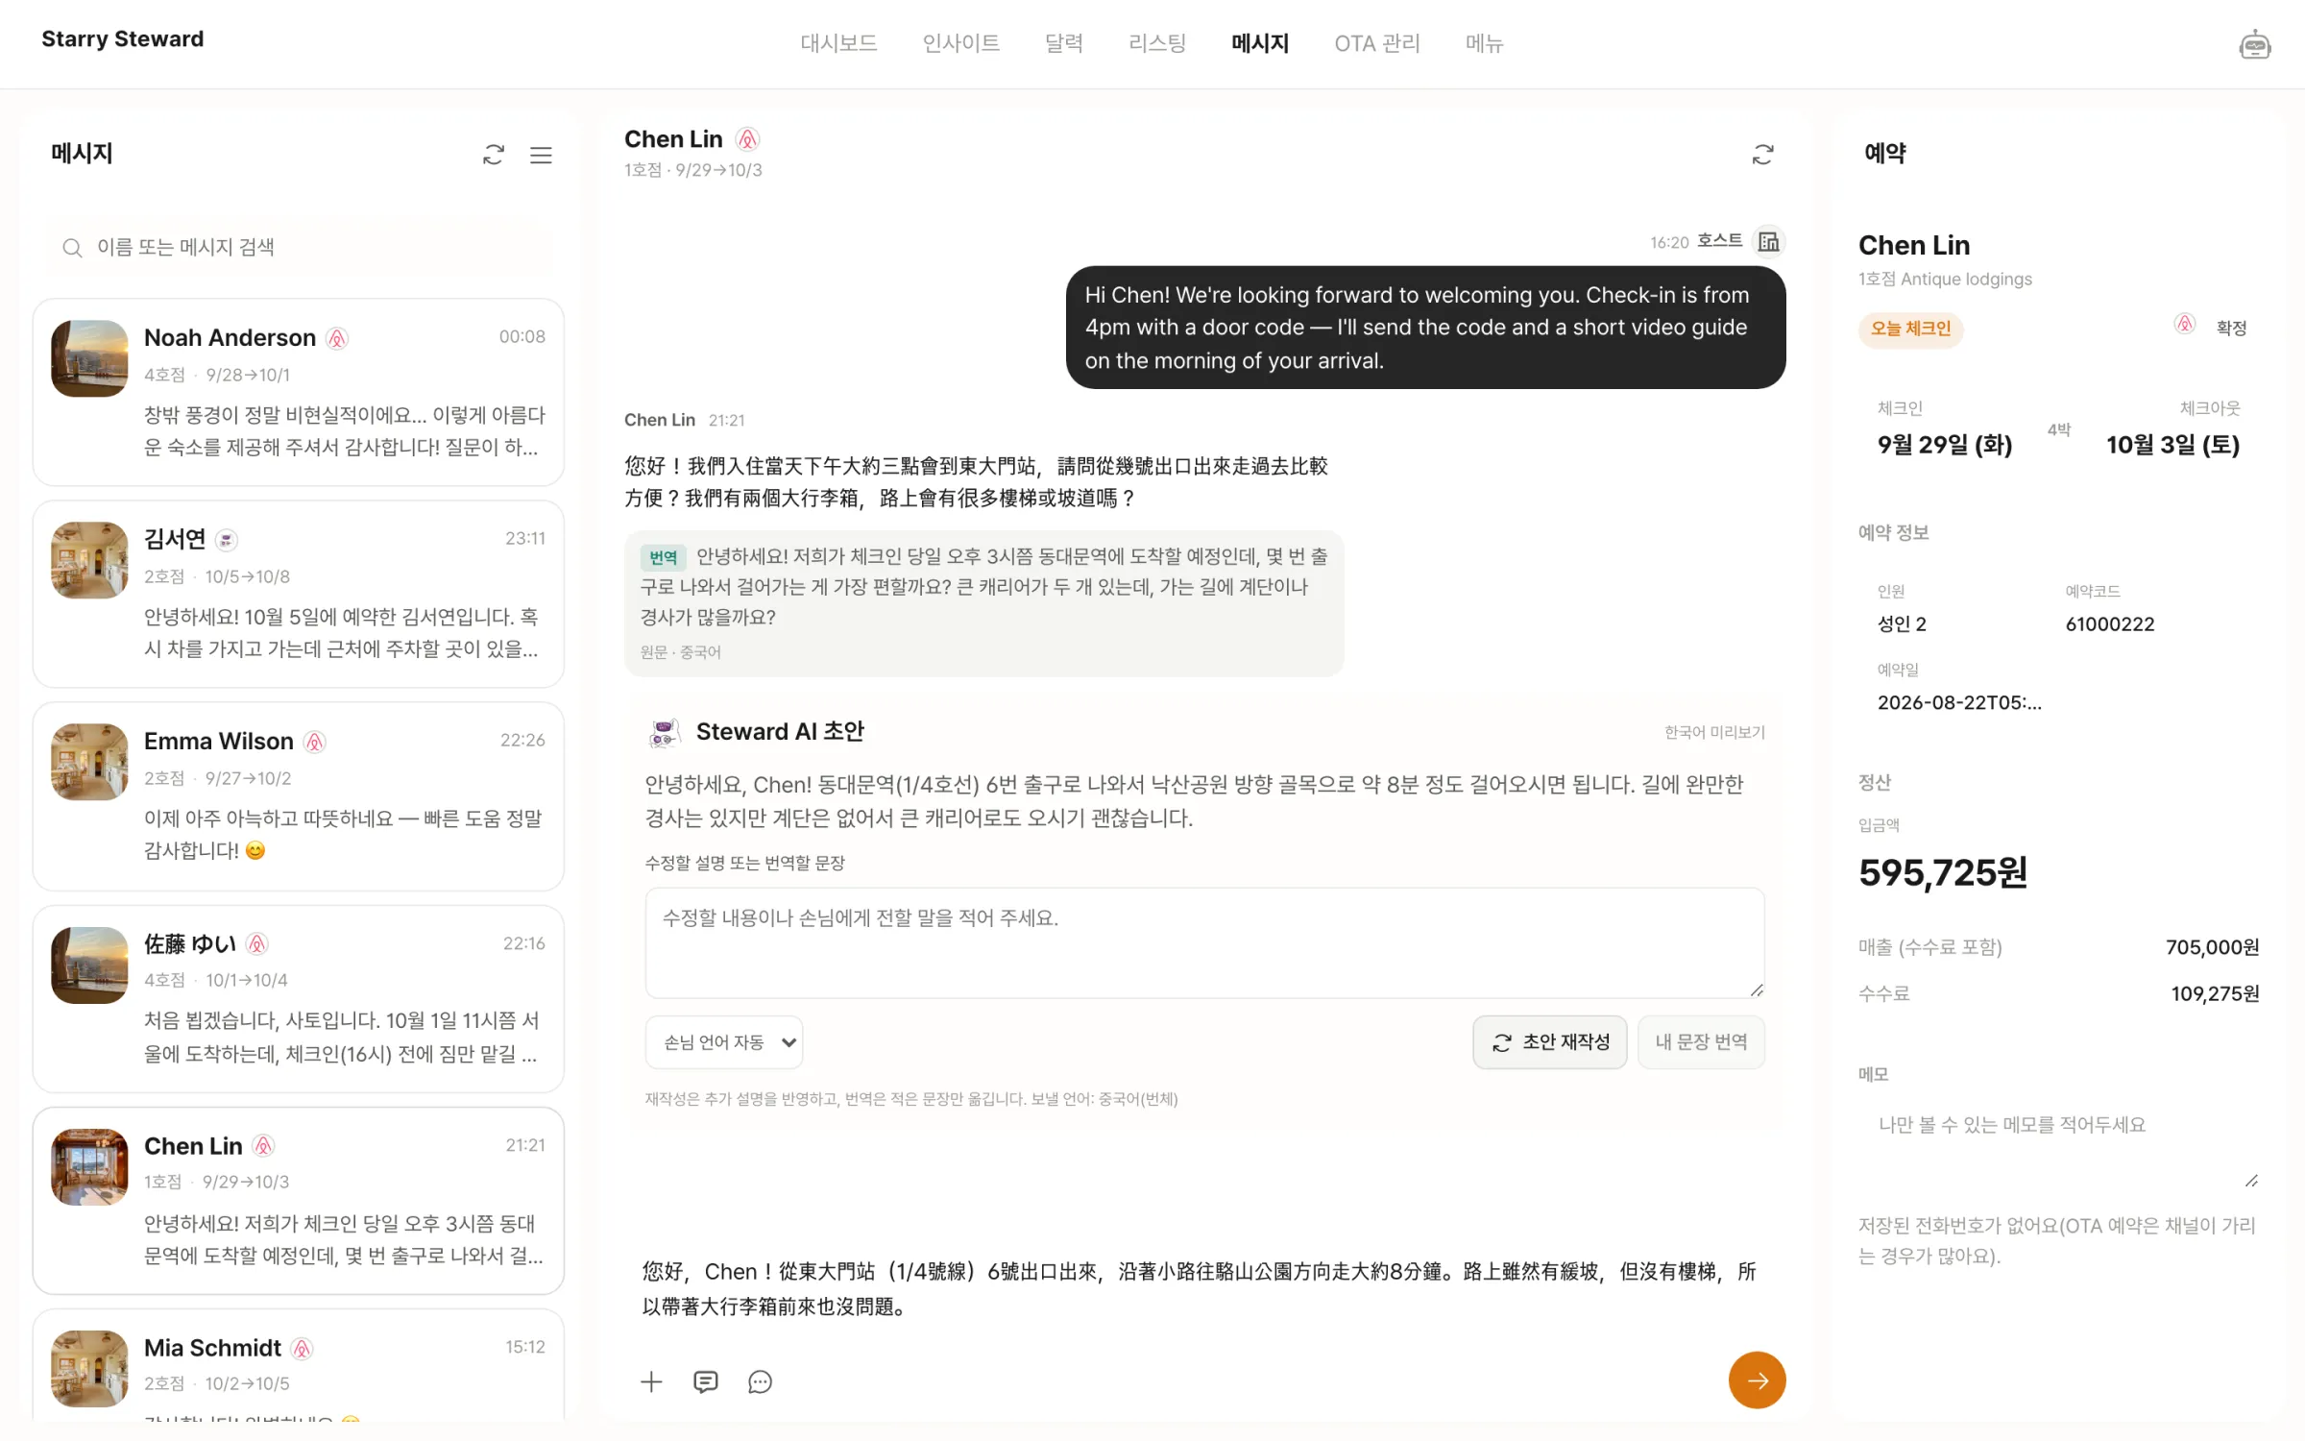
Task: Click the 1호점 Antique lodgings listing name
Action: click(1945, 279)
